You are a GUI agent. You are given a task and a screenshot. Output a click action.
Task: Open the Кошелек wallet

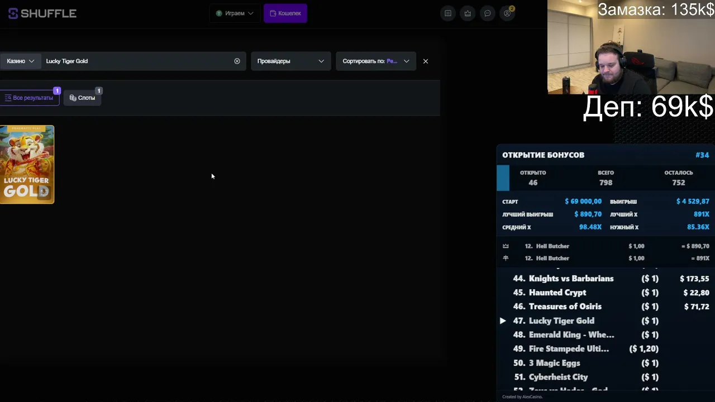click(x=285, y=13)
